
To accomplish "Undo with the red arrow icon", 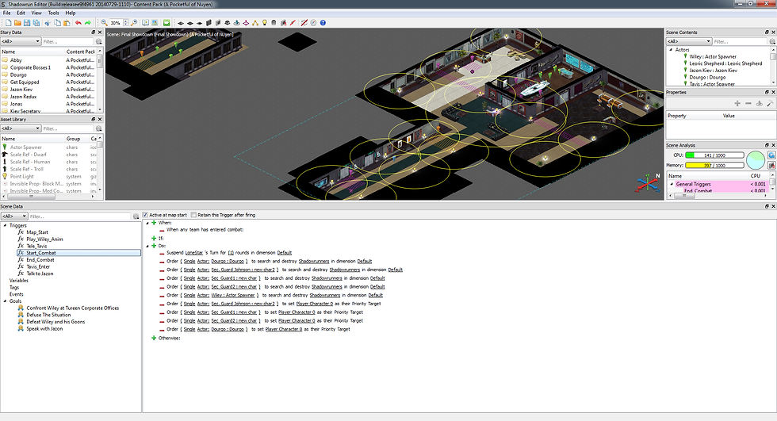I will point(78,23).
